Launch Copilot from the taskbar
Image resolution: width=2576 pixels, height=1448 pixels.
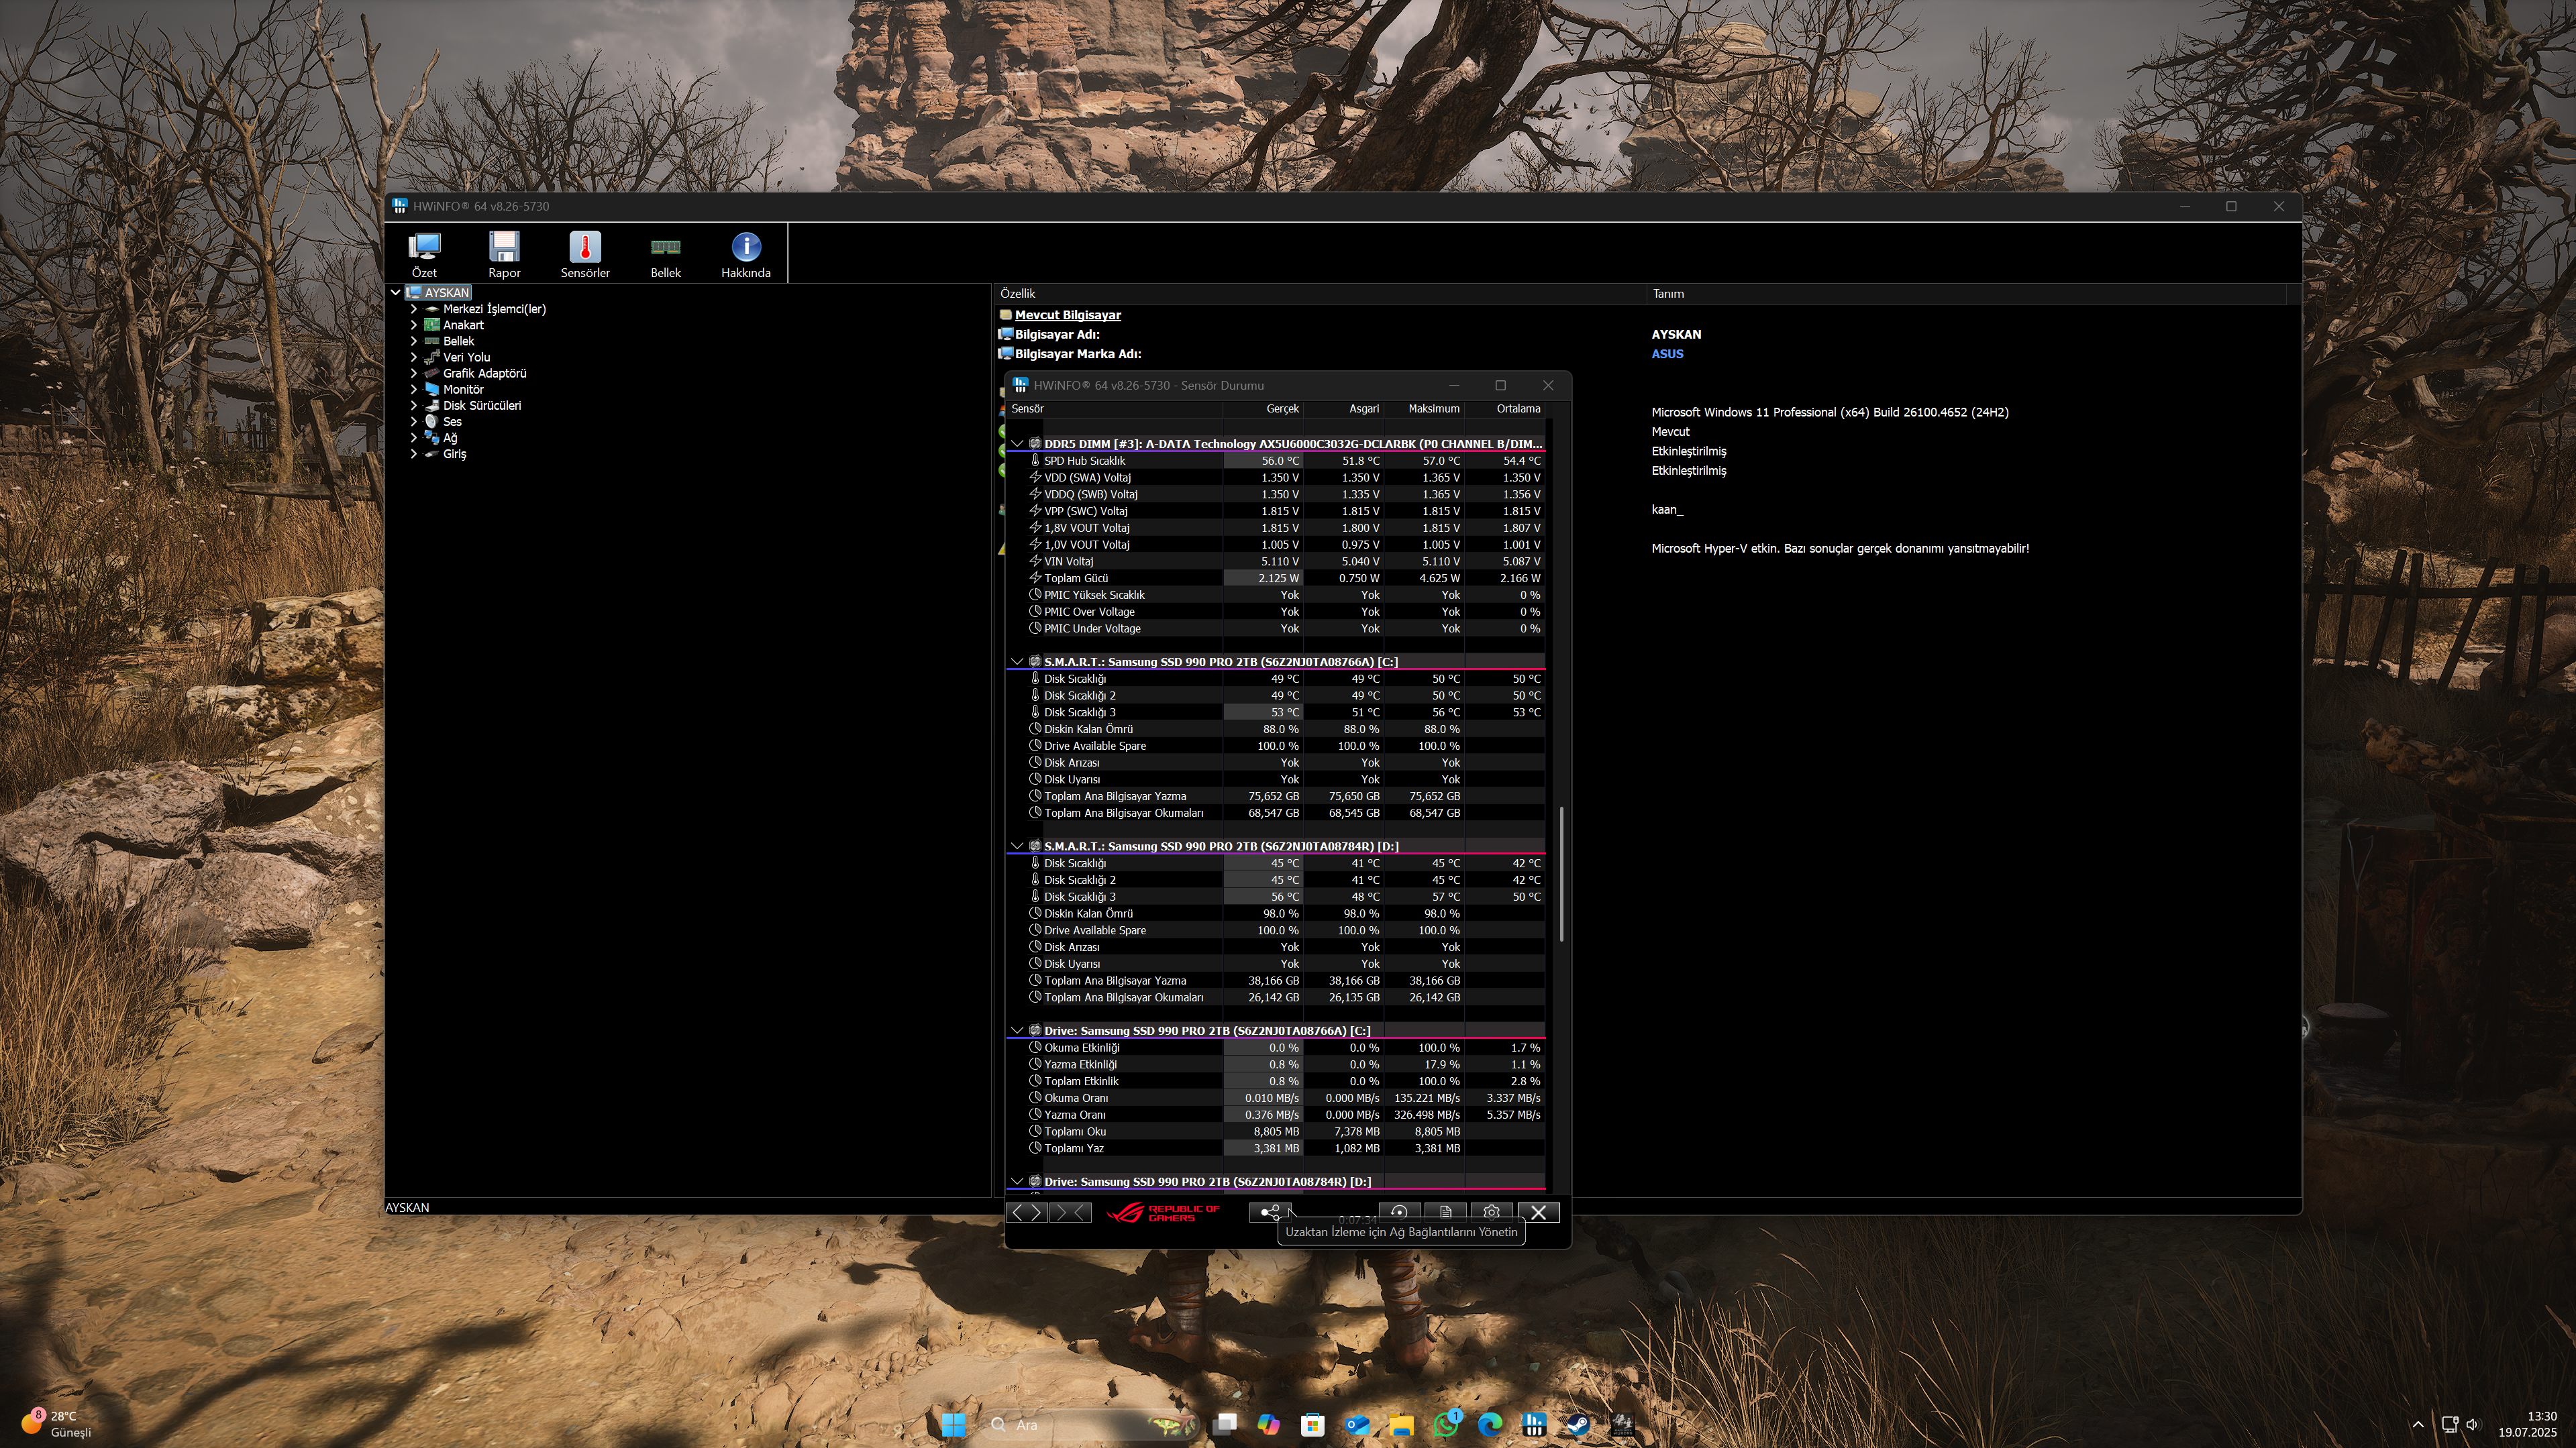click(x=1269, y=1424)
